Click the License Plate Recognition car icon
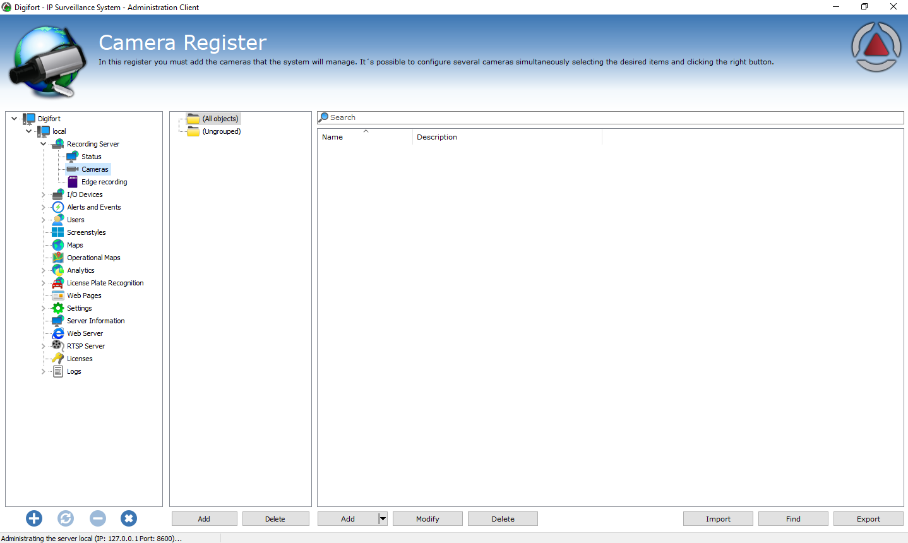 tap(58, 283)
